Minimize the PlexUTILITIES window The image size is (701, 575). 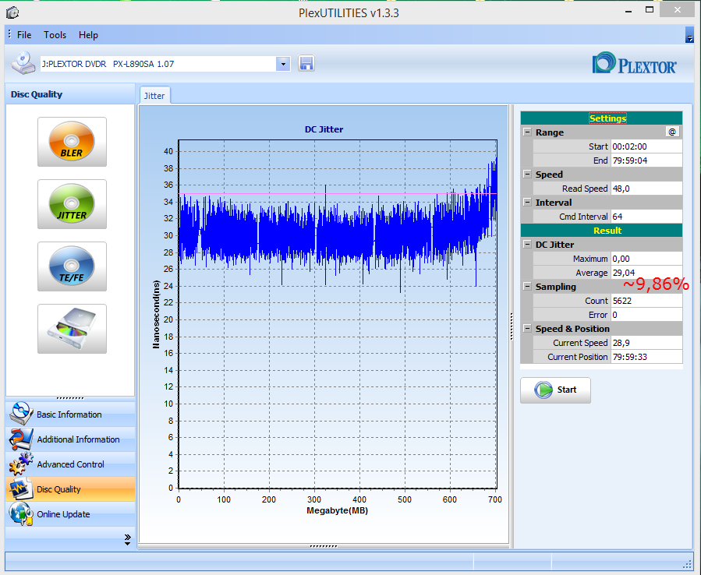(628, 10)
